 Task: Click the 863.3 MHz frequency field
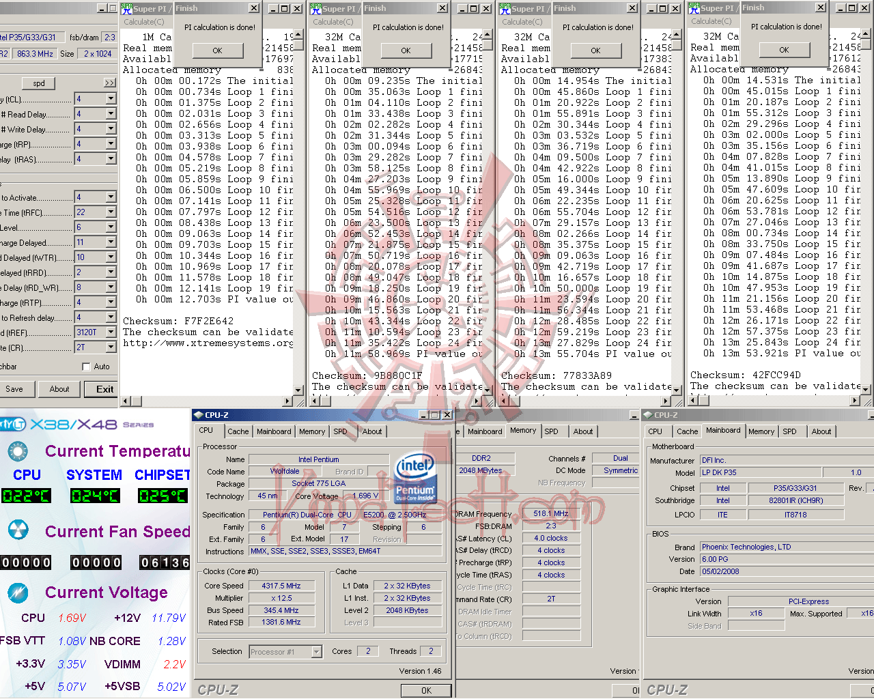pos(35,54)
